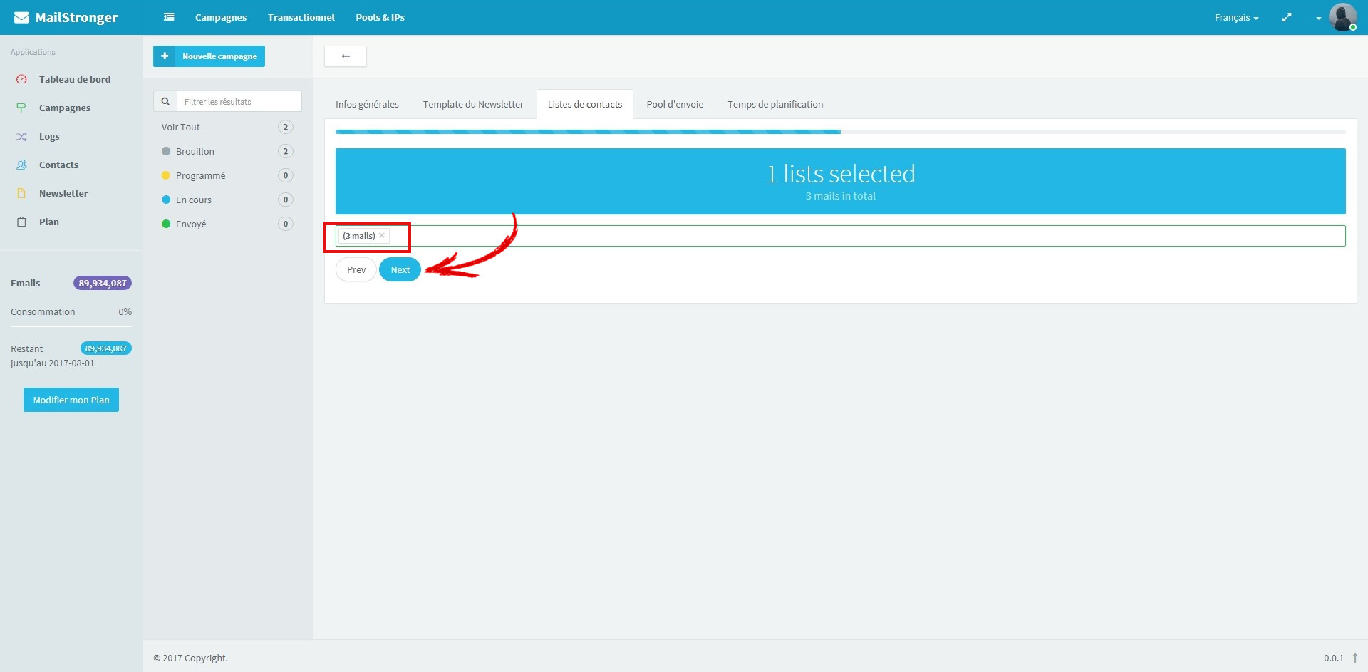Click the MailStronger envelope logo icon
The height and width of the screenshot is (672, 1368).
pos(21,18)
